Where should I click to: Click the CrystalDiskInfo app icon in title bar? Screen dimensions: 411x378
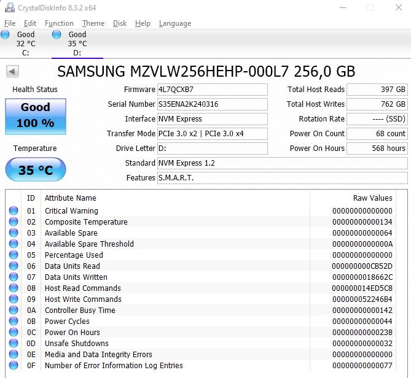pos(10,7)
